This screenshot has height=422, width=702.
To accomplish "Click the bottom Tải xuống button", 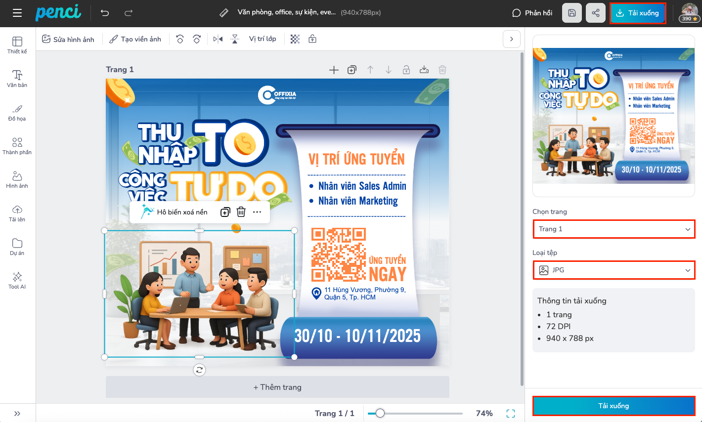I will 614,406.
